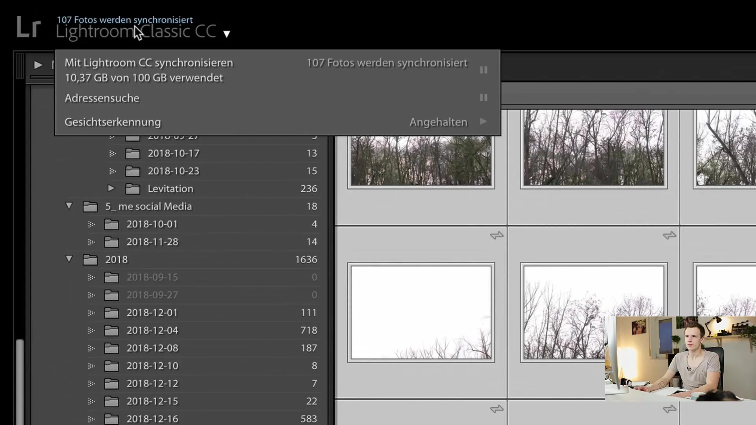Select the Gesichtserkennung entry
The width and height of the screenshot is (756, 425).
click(113, 122)
